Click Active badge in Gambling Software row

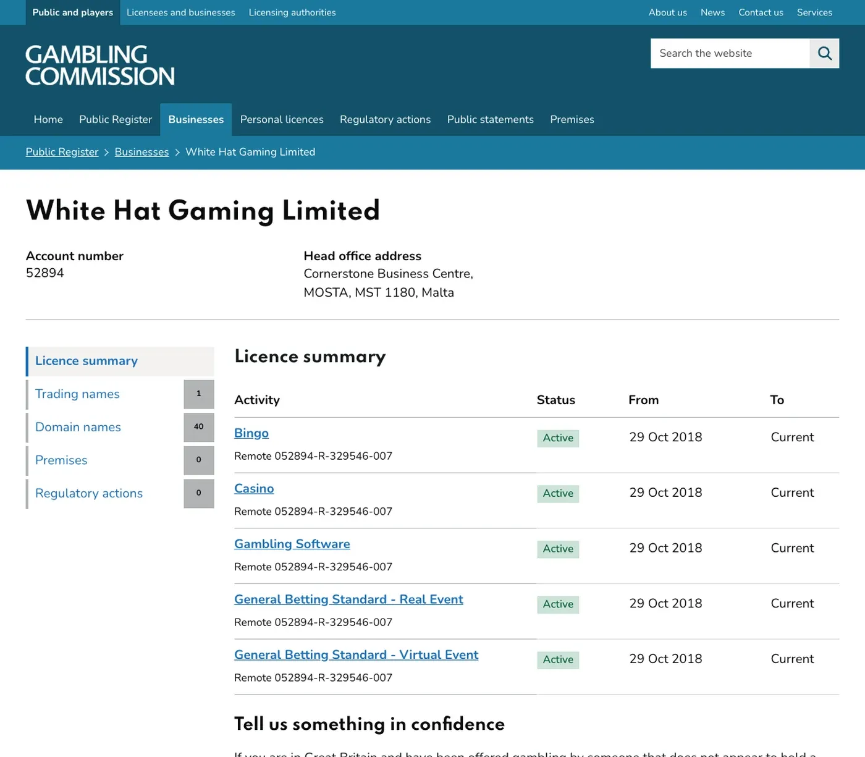click(x=558, y=549)
